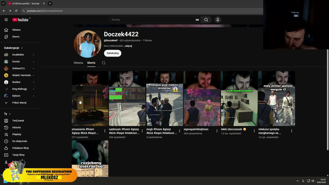
Task: Expand channel description with …więcej
Action: [128, 46]
